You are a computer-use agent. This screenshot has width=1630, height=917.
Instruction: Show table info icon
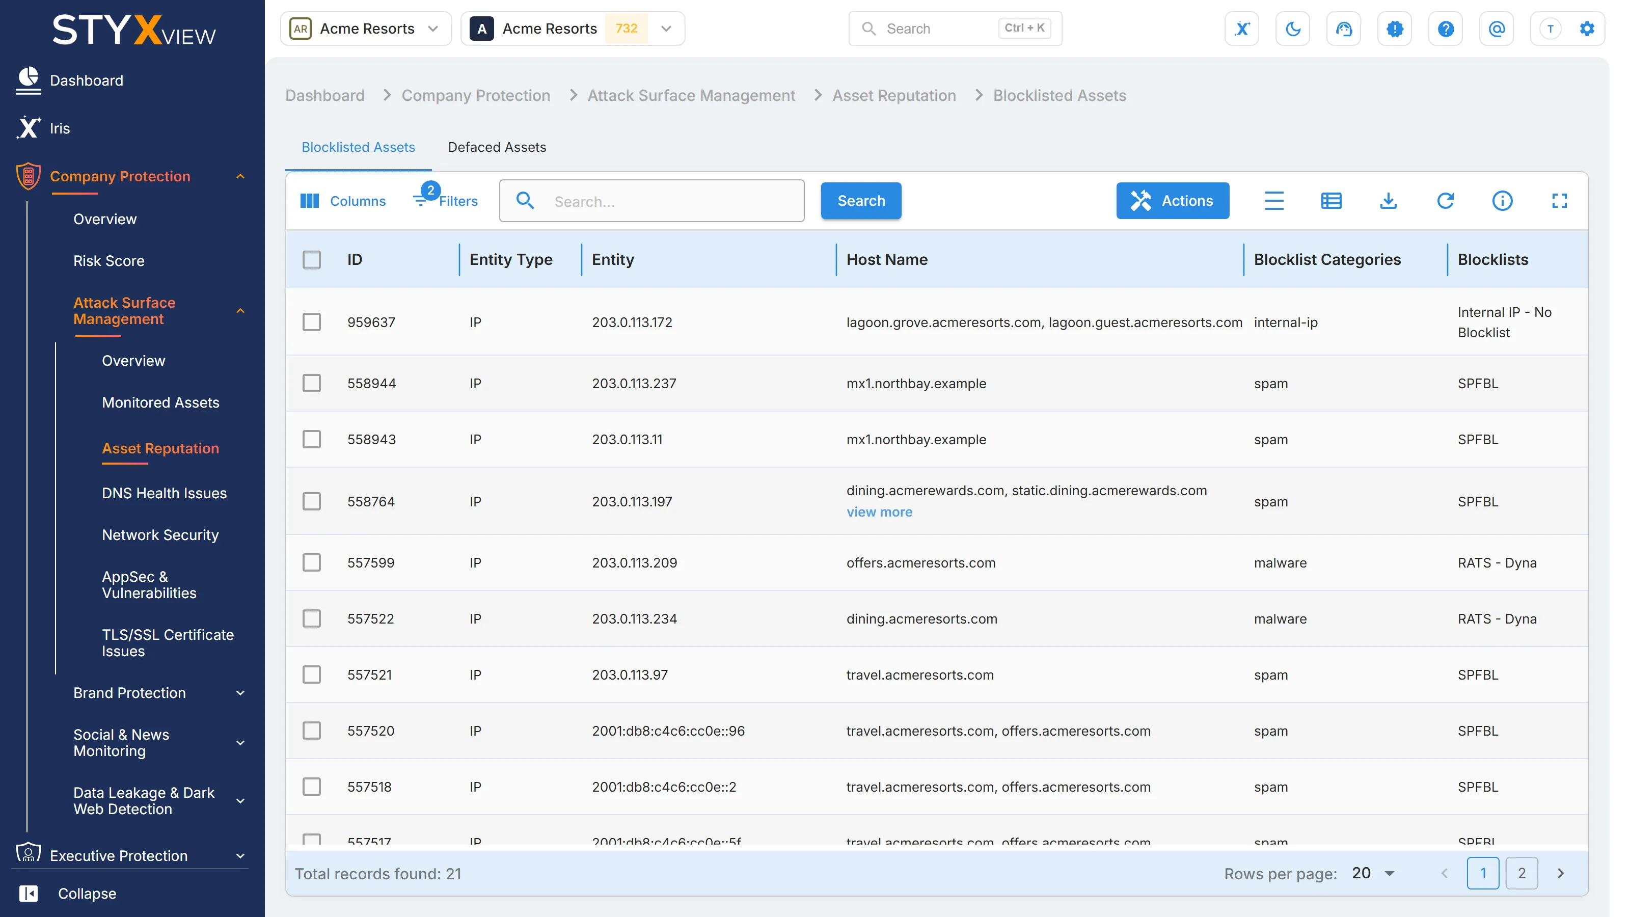click(x=1502, y=201)
